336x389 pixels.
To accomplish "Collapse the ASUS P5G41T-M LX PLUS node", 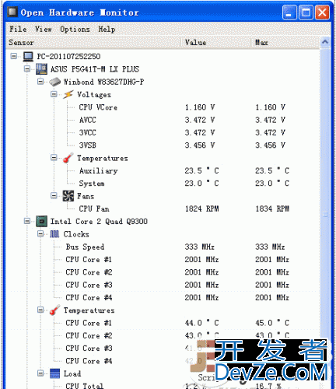I will 27,68.
